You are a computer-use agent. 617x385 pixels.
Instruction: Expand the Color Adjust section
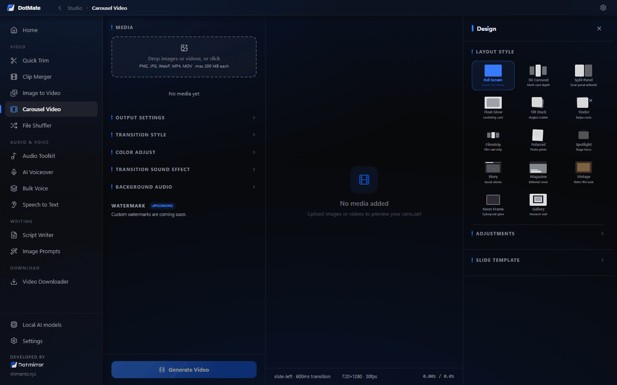click(184, 152)
